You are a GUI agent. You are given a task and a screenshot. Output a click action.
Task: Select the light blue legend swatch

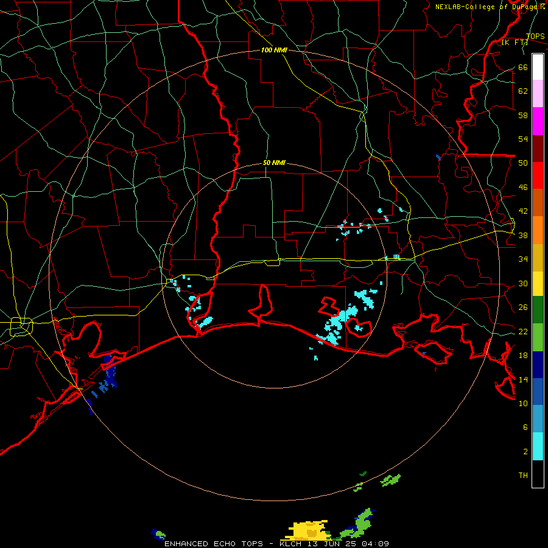(538, 419)
